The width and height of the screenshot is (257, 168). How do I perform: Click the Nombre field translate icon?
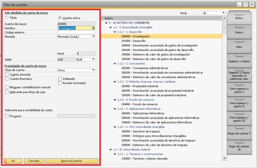tap(93, 28)
